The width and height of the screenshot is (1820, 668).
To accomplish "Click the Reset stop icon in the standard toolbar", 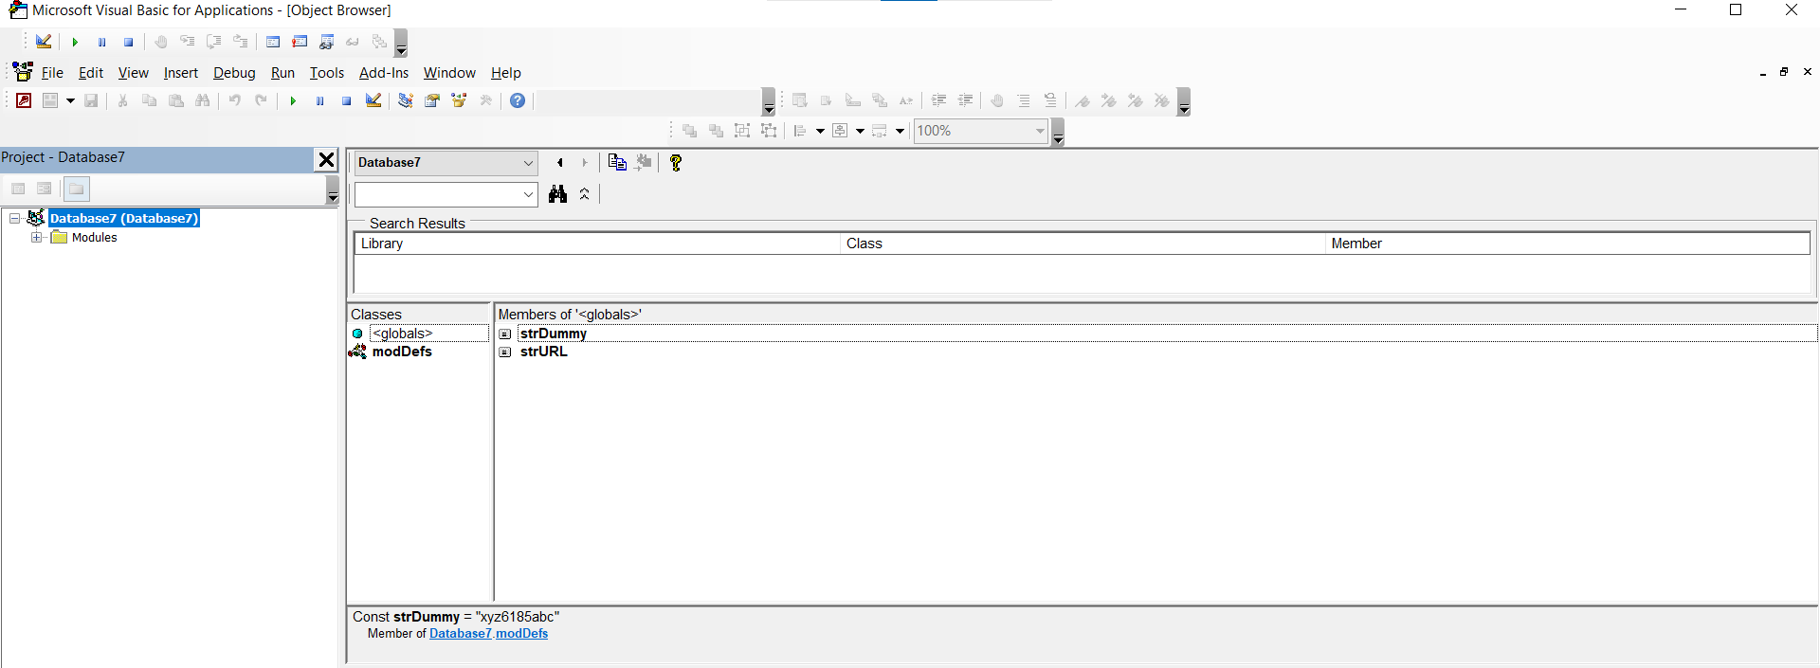I will coord(346,100).
